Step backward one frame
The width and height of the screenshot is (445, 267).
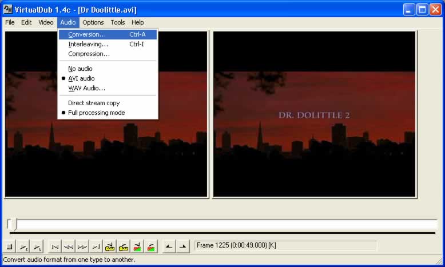point(69,246)
